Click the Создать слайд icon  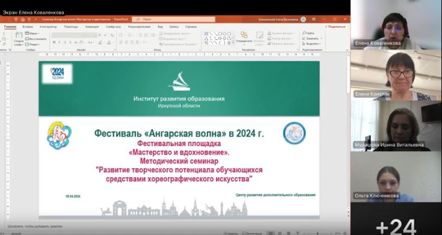tap(19, 35)
